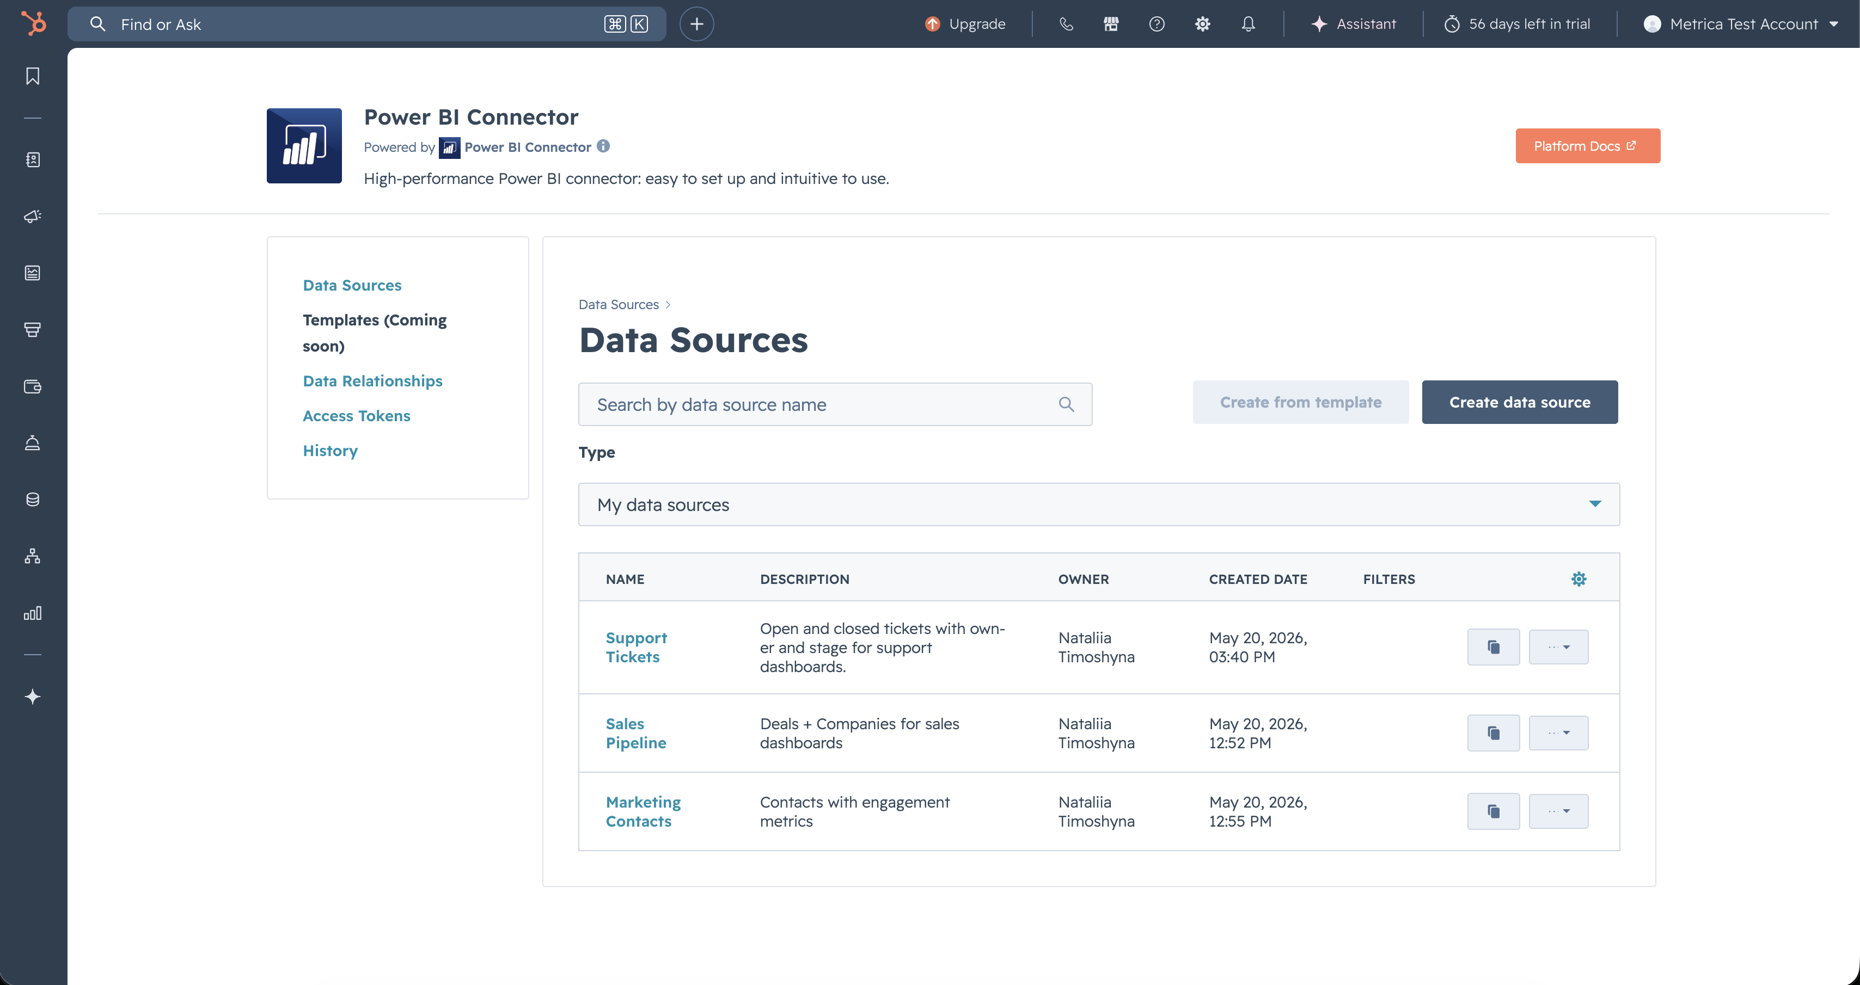This screenshot has width=1860, height=985.
Task: Open the Breeze sparkle icon in sidebar
Action: [x=33, y=697]
